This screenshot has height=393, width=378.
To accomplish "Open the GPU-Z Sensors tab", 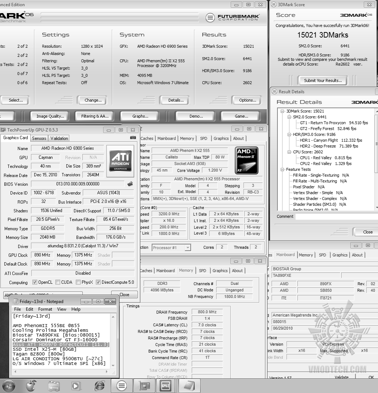I will pos(39,138).
